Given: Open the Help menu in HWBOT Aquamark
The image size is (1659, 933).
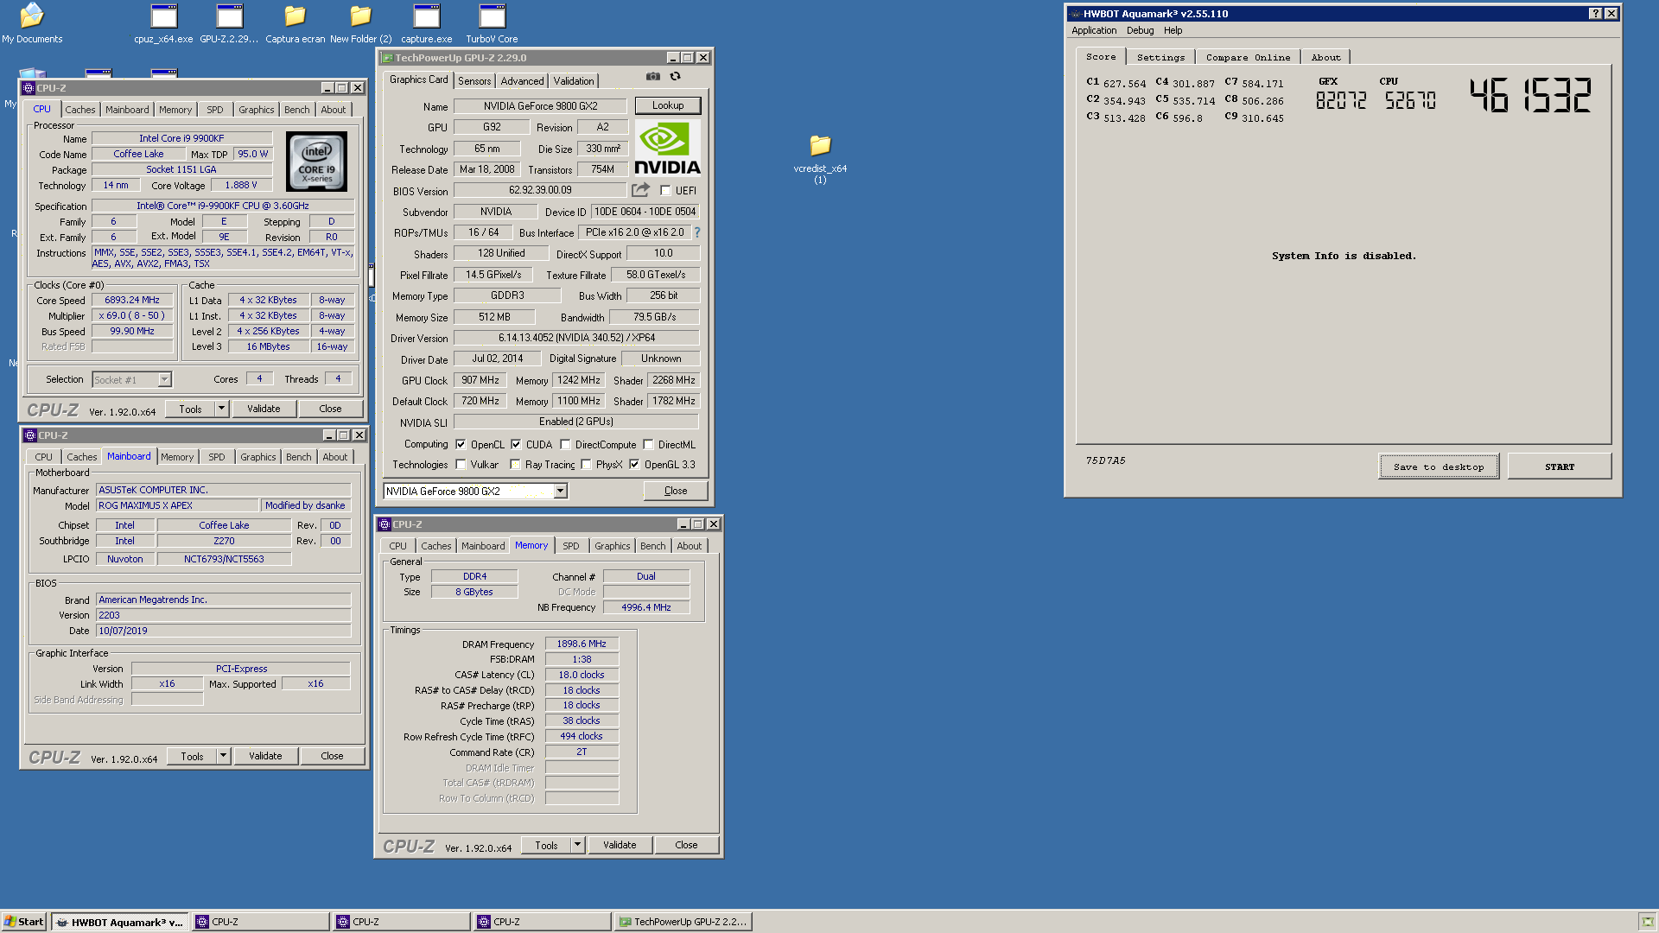Looking at the screenshot, I should click(1173, 30).
